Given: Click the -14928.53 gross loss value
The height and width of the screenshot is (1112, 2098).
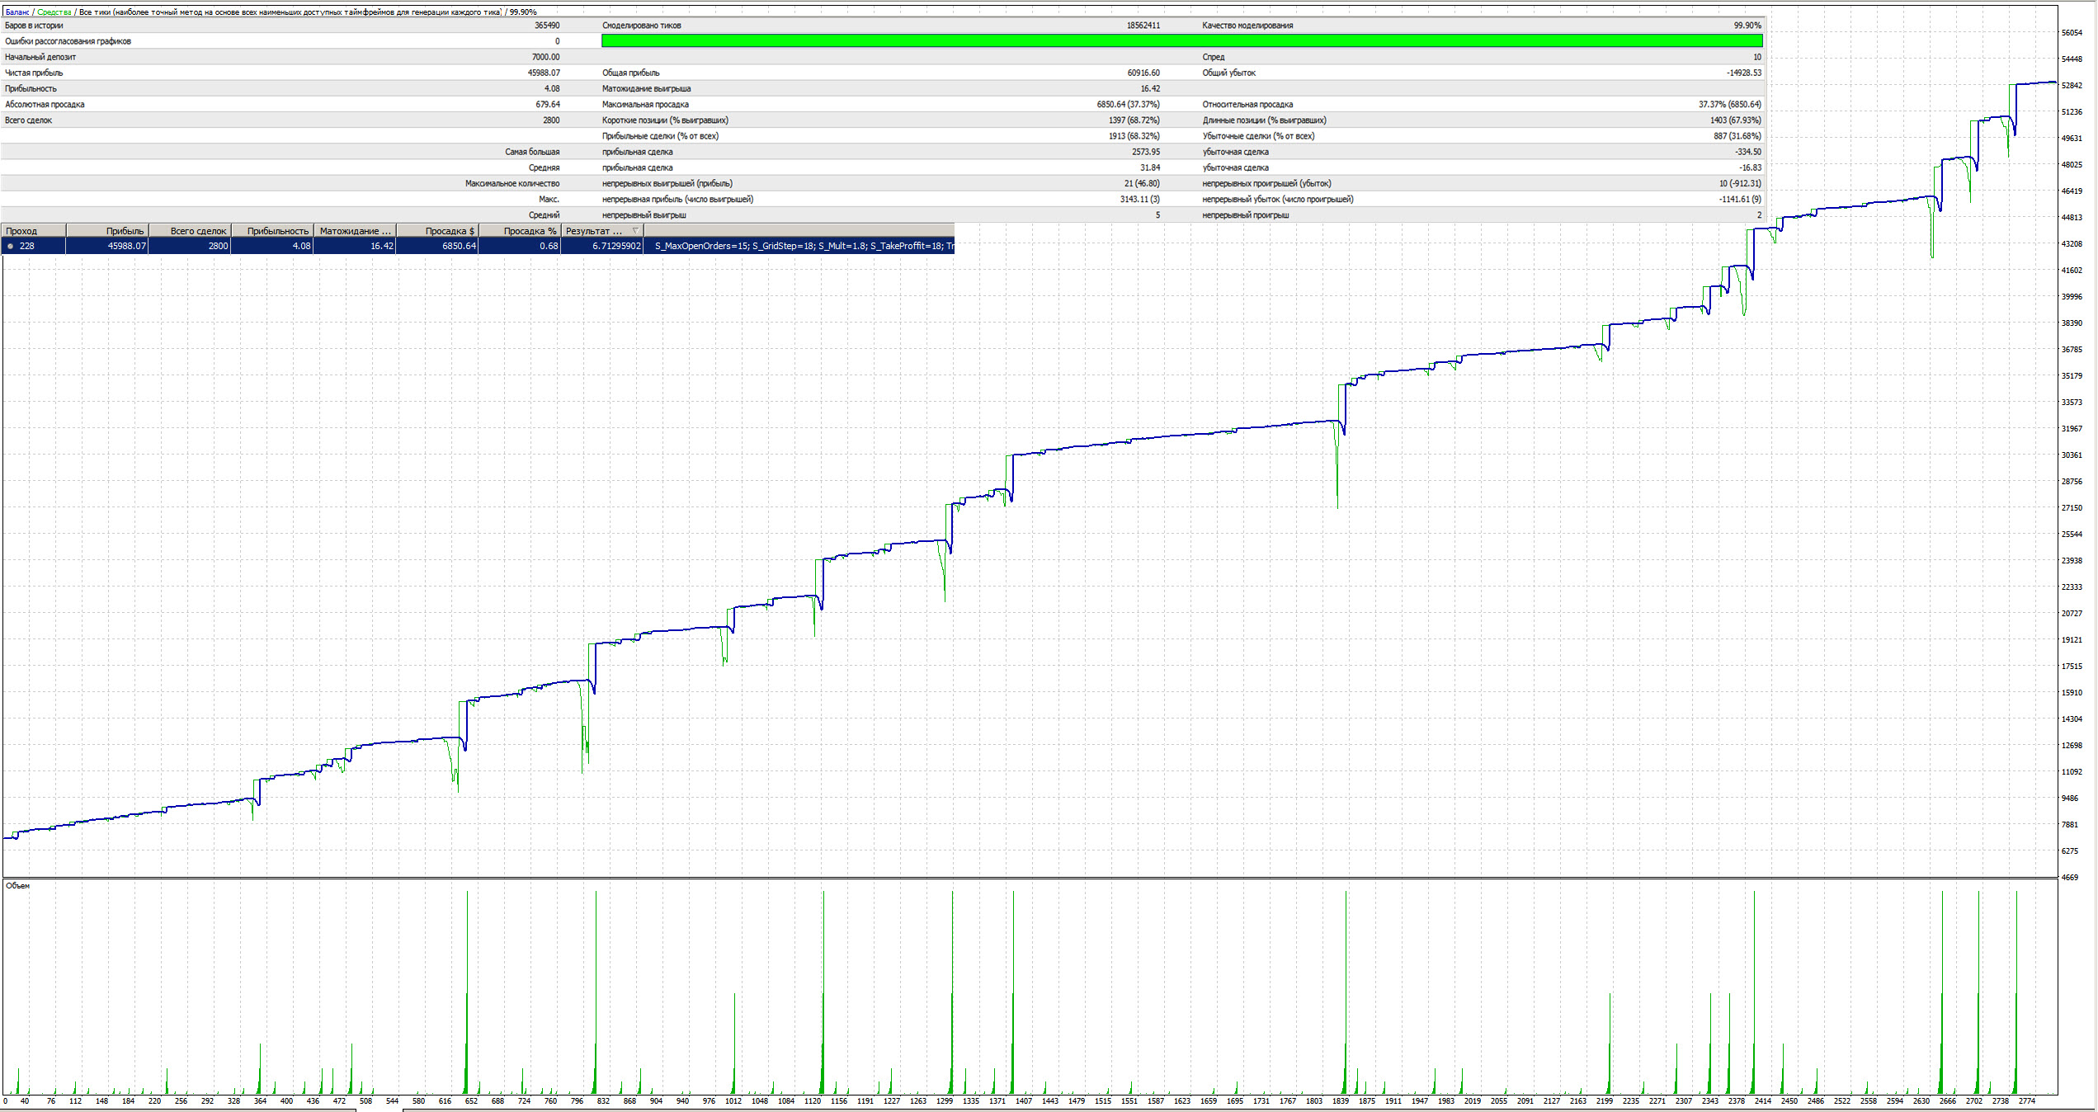Looking at the screenshot, I should [x=1743, y=73].
